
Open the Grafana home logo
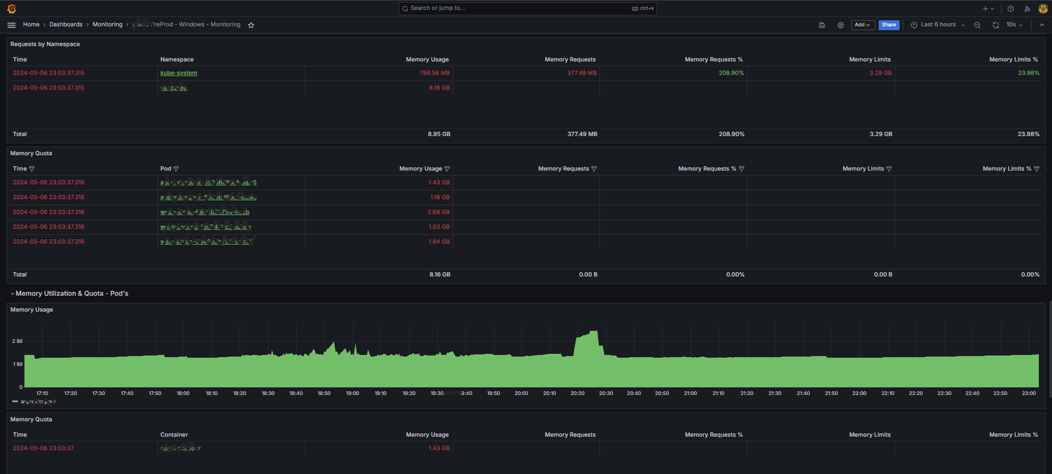(x=12, y=9)
